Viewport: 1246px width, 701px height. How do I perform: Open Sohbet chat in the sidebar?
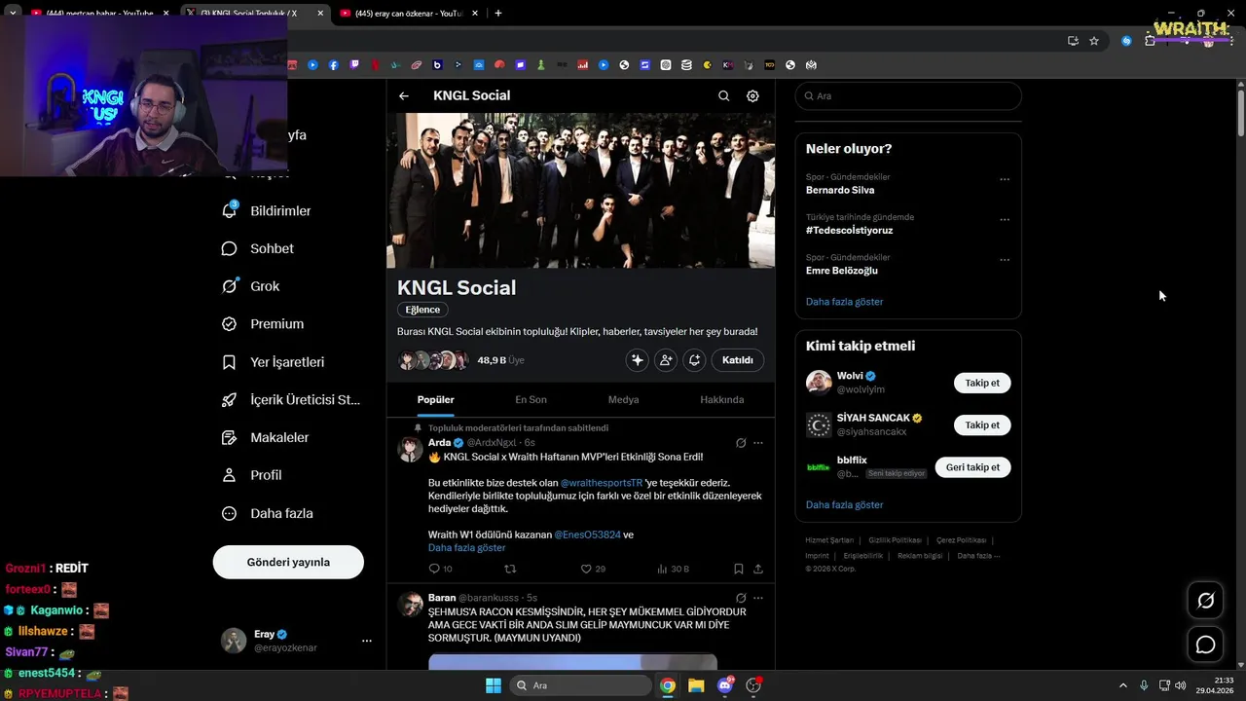(x=258, y=248)
